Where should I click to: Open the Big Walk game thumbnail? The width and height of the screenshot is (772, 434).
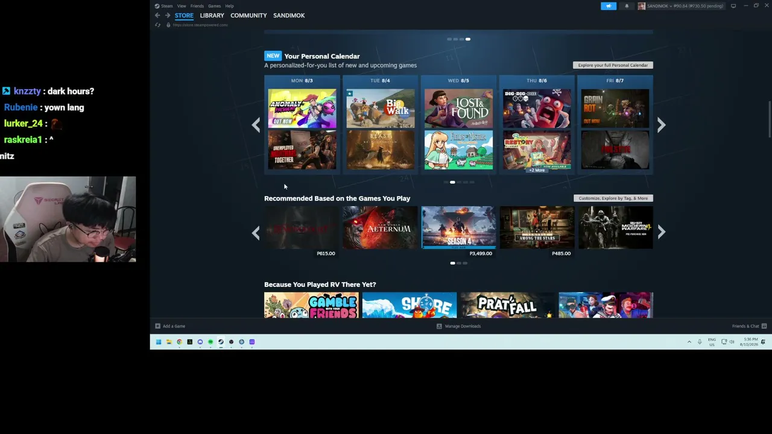[381, 108]
